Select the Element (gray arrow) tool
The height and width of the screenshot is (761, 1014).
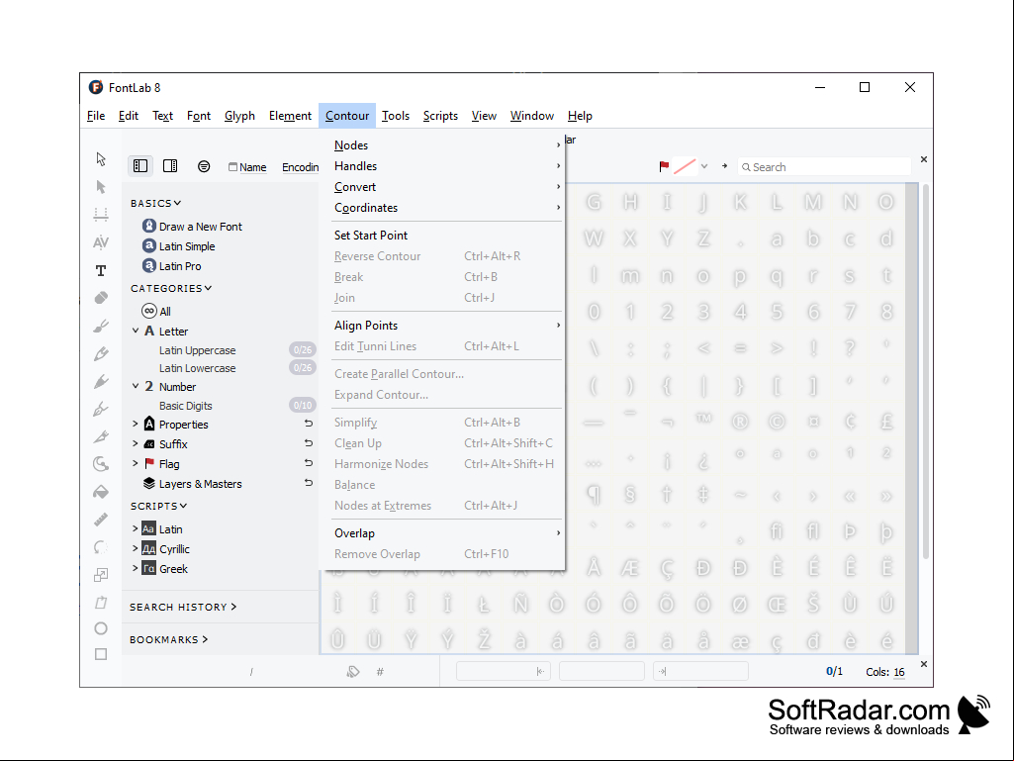point(101,187)
